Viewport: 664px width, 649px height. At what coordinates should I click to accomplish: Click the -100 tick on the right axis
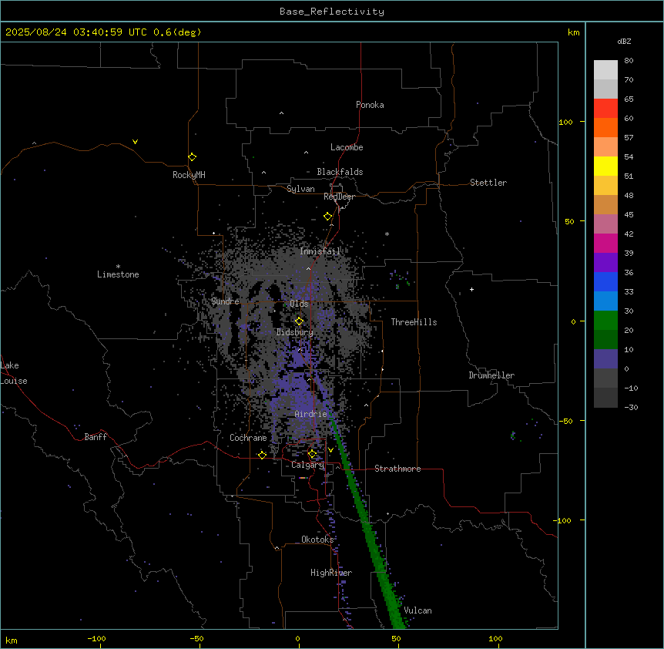[563, 520]
